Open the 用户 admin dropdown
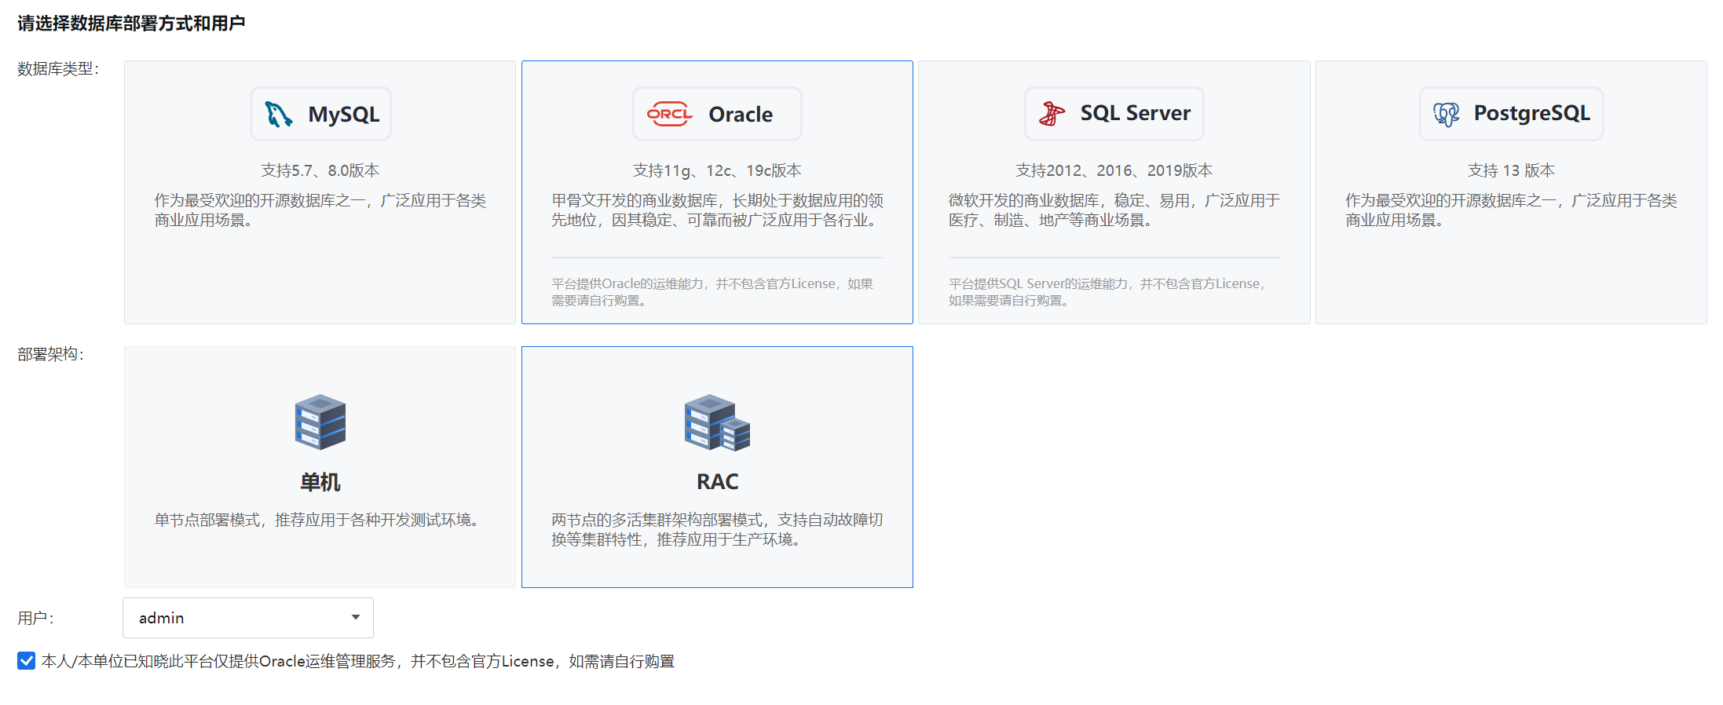Screen dimensions: 1723x705 248,618
